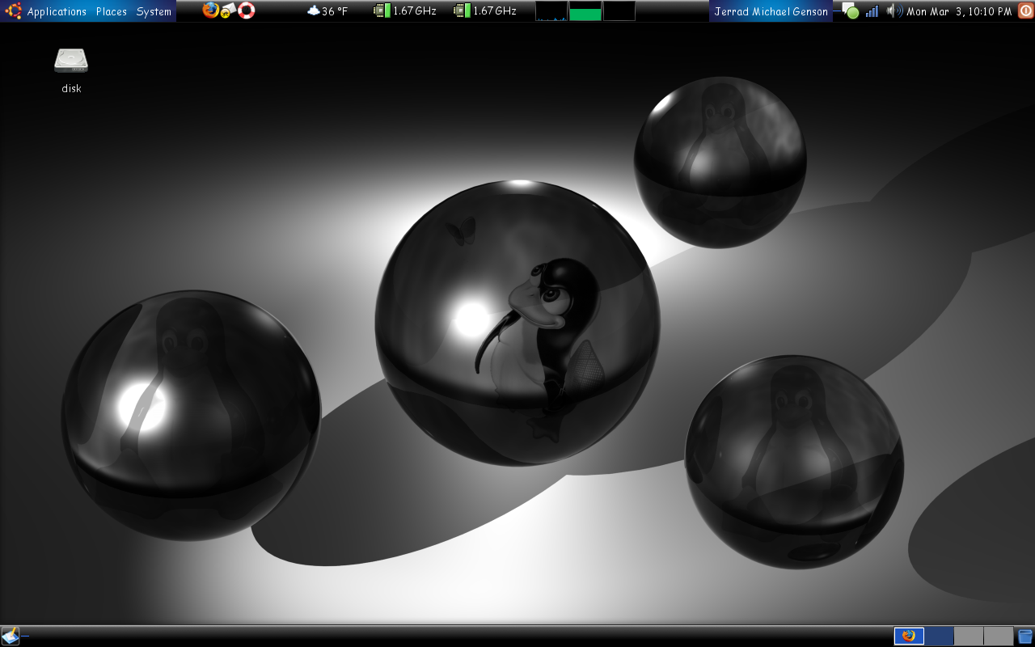
Task: Switch to the last grey workspace beside Trash
Action: [999, 636]
